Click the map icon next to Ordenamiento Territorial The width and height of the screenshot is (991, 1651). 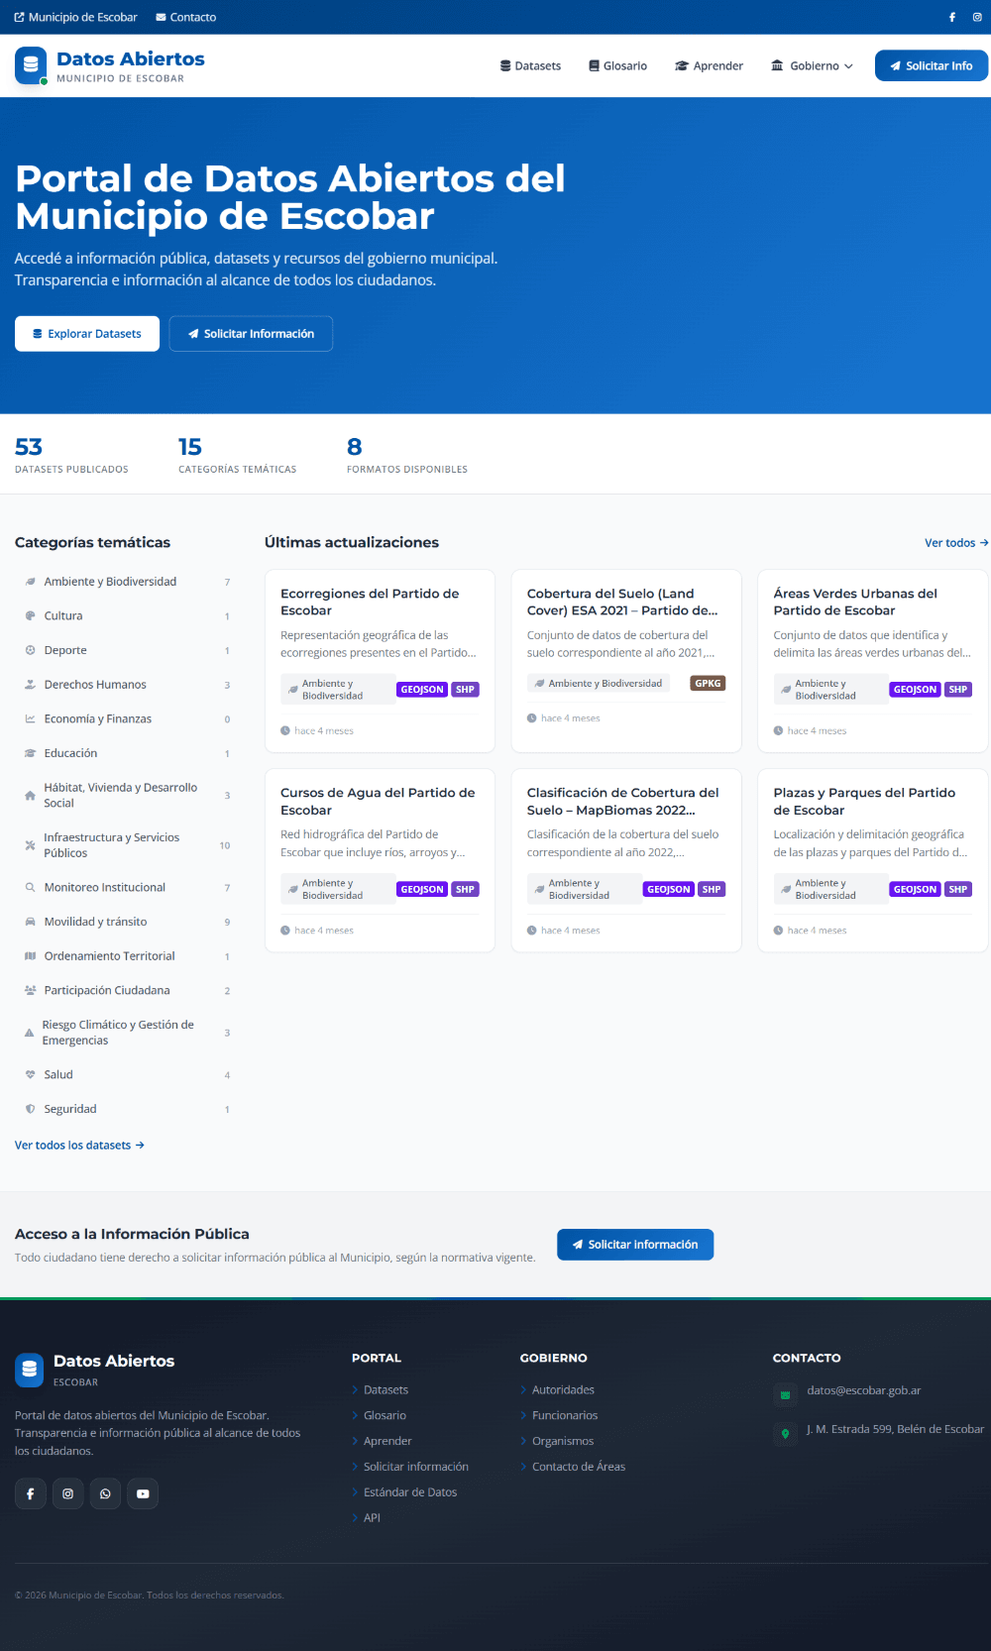pos(31,956)
